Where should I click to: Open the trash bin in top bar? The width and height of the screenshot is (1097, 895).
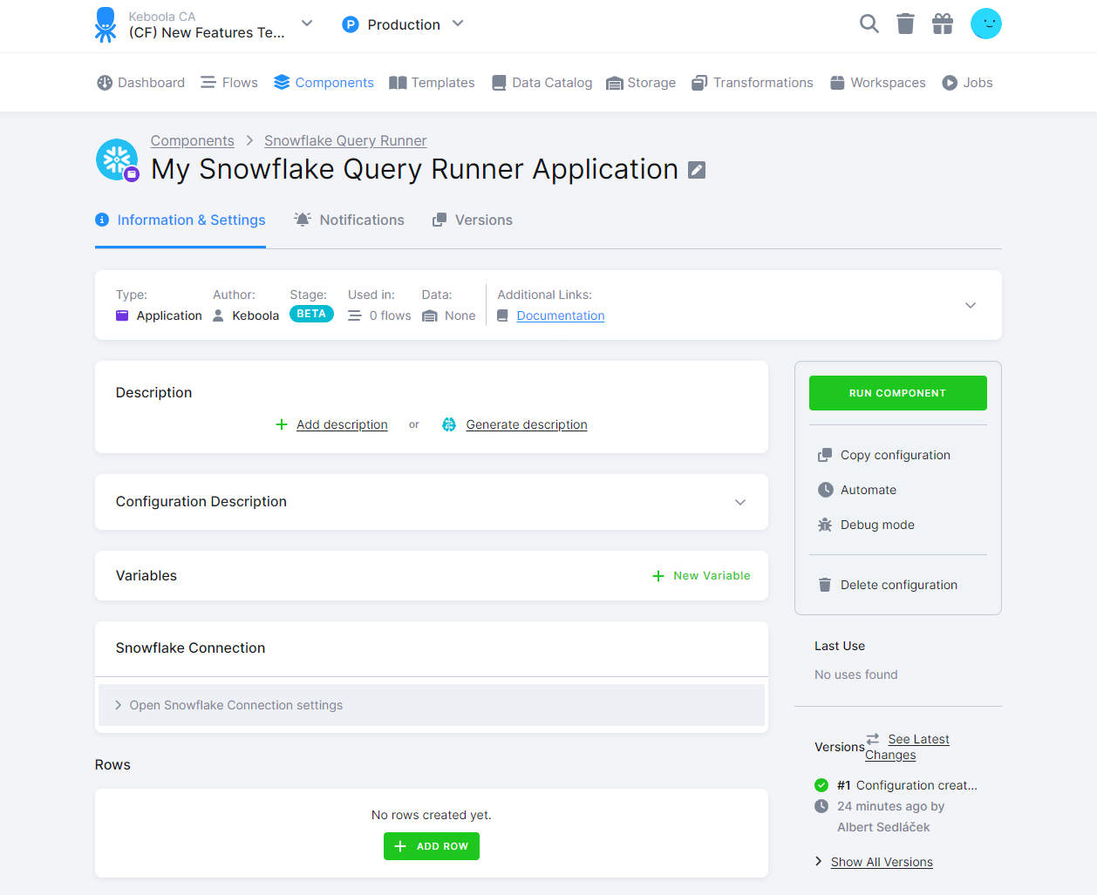[x=905, y=24]
